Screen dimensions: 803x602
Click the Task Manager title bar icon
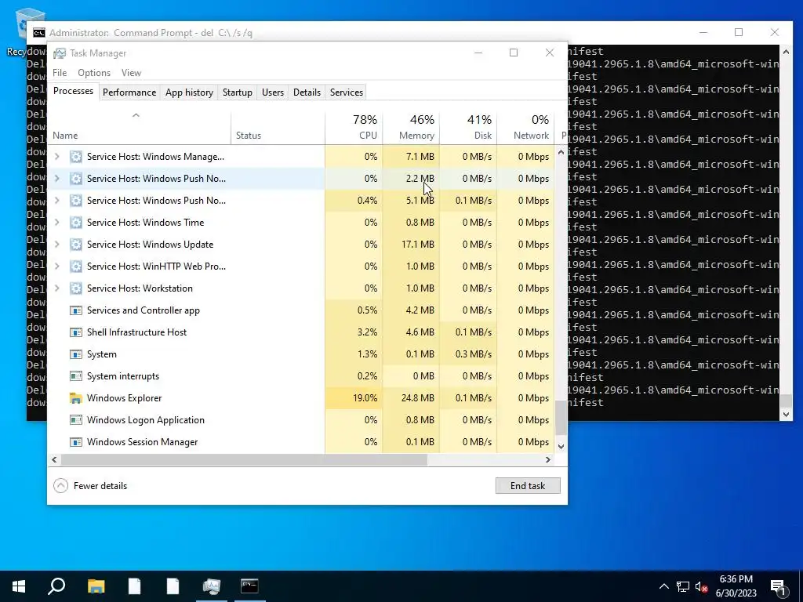[x=60, y=53]
